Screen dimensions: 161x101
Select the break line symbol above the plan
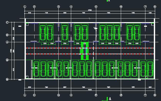coord(90,19)
